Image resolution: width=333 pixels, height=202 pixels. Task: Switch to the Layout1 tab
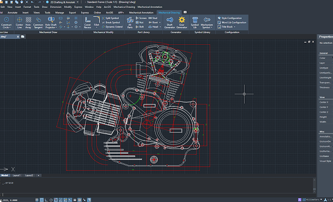pos(17,176)
